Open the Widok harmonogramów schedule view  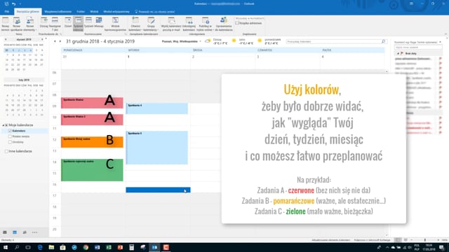(x=115, y=24)
